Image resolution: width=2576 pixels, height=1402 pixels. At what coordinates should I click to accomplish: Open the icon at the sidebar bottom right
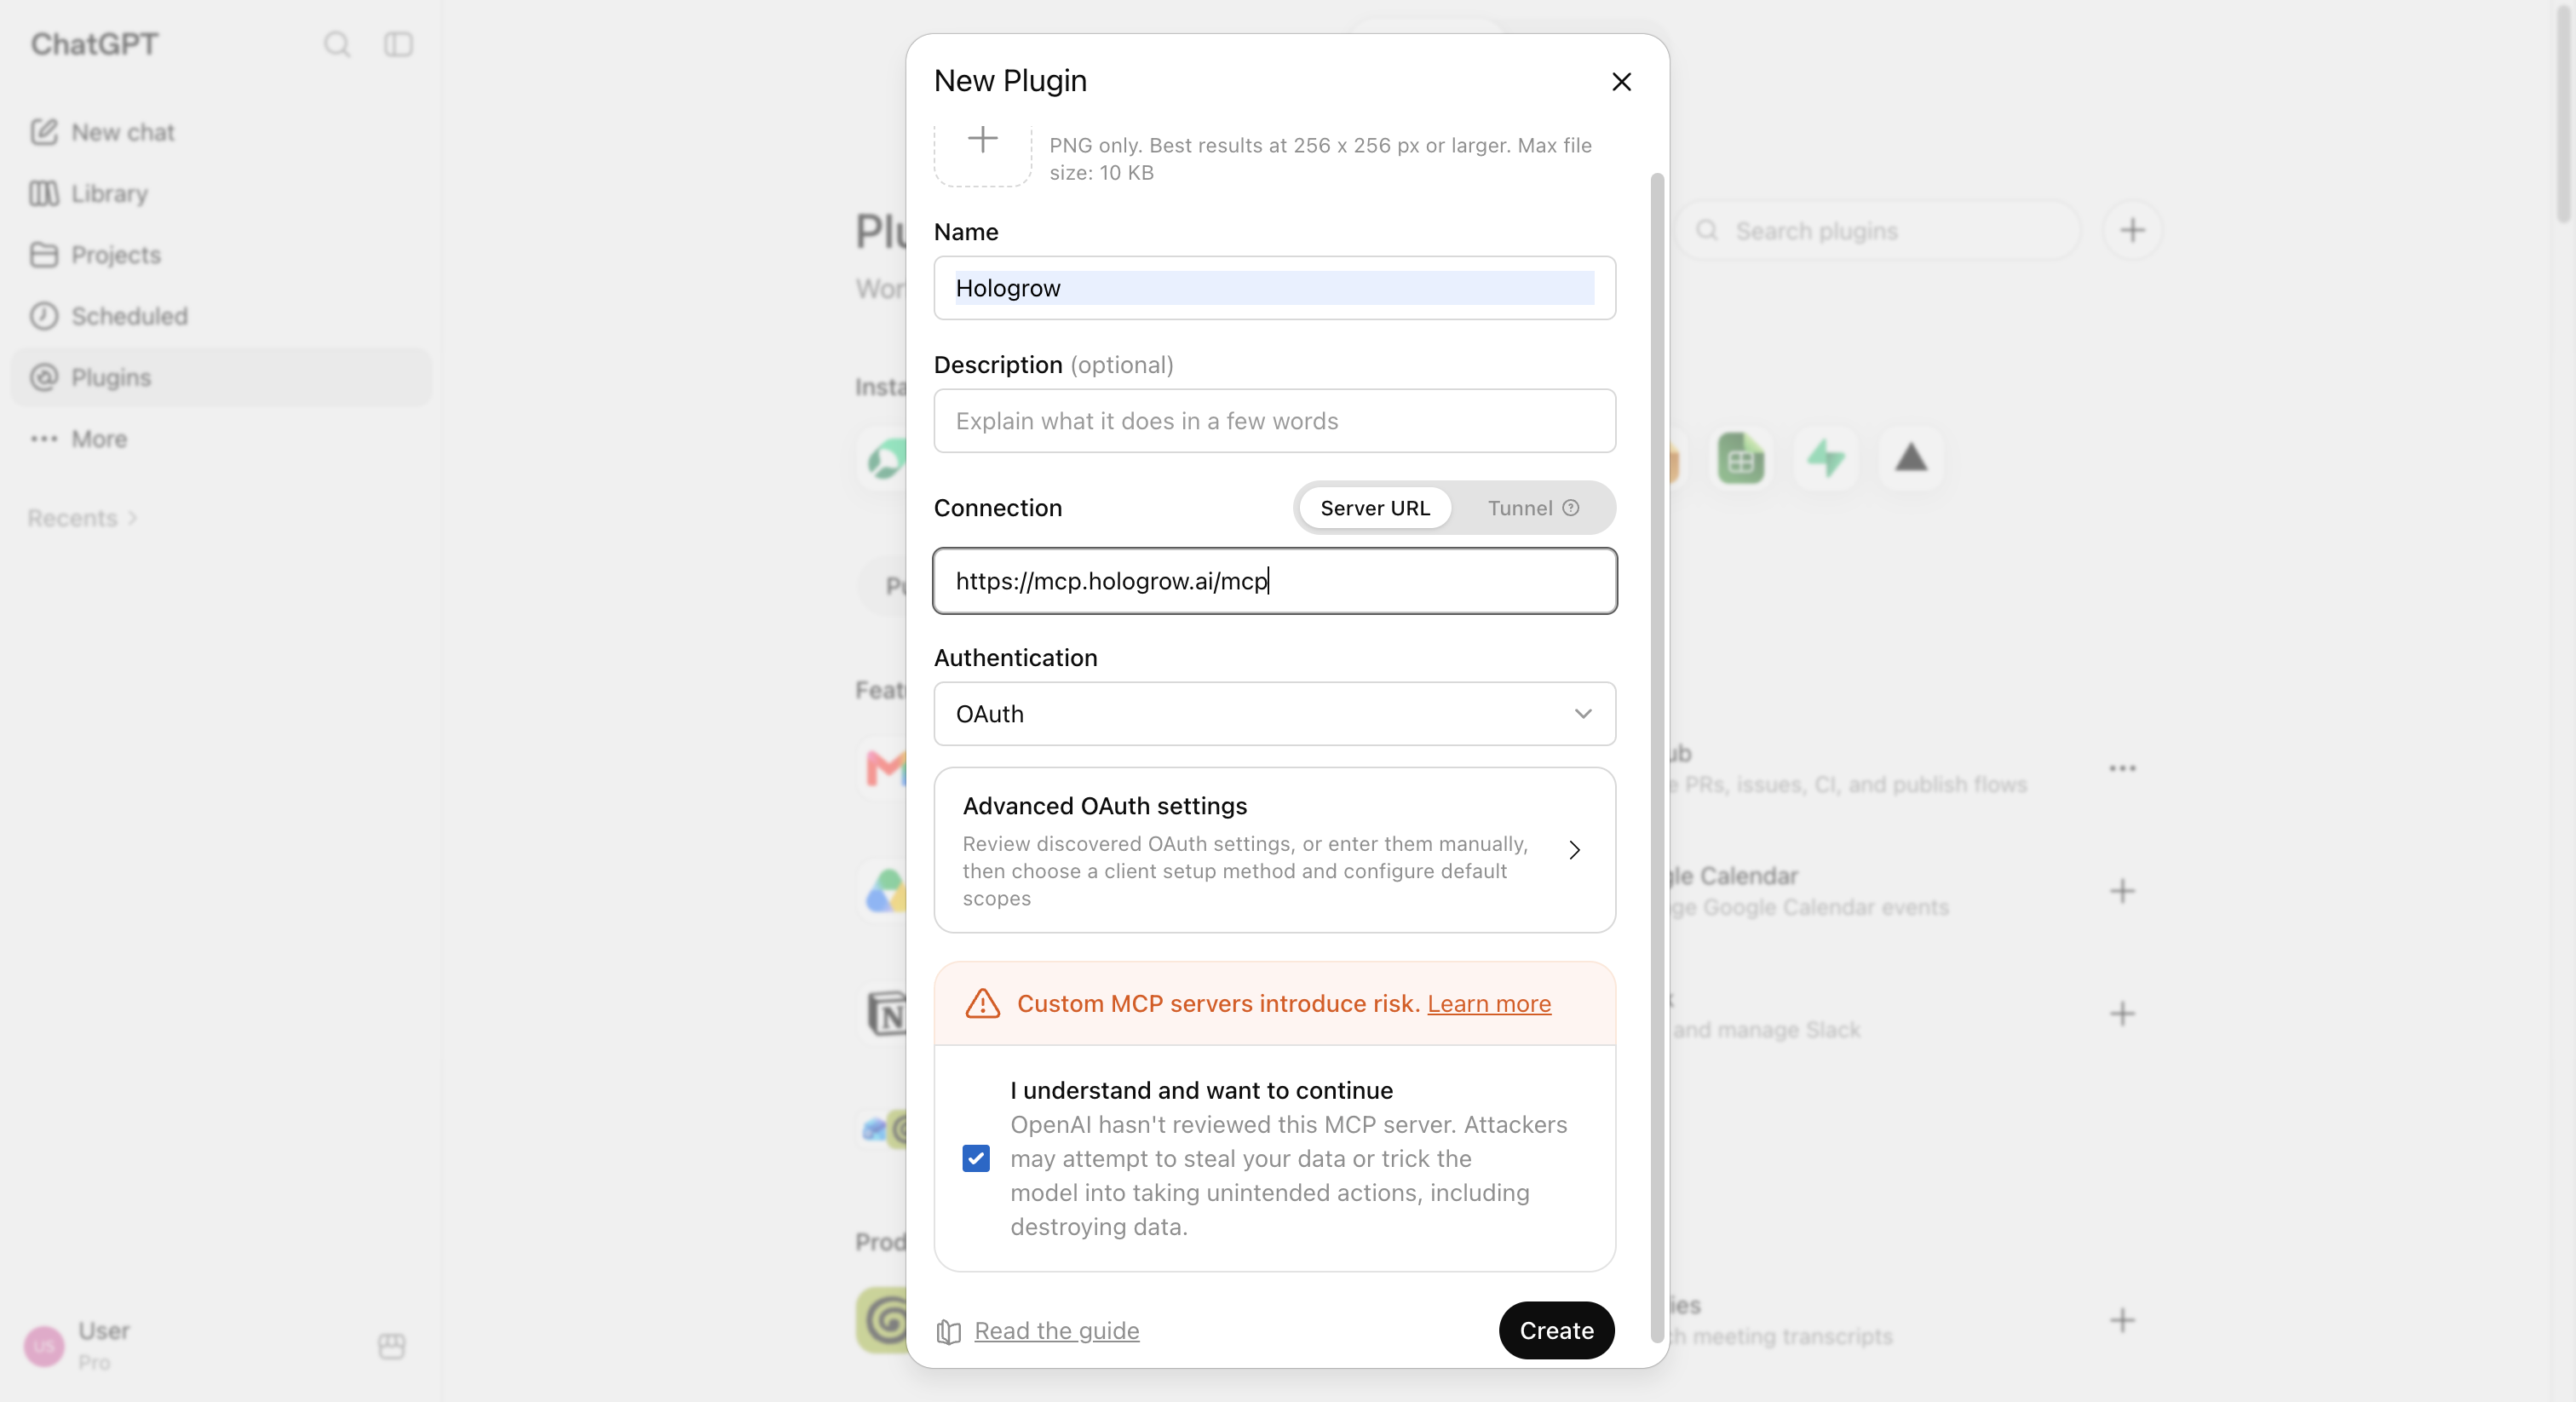(x=392, y=1346)
